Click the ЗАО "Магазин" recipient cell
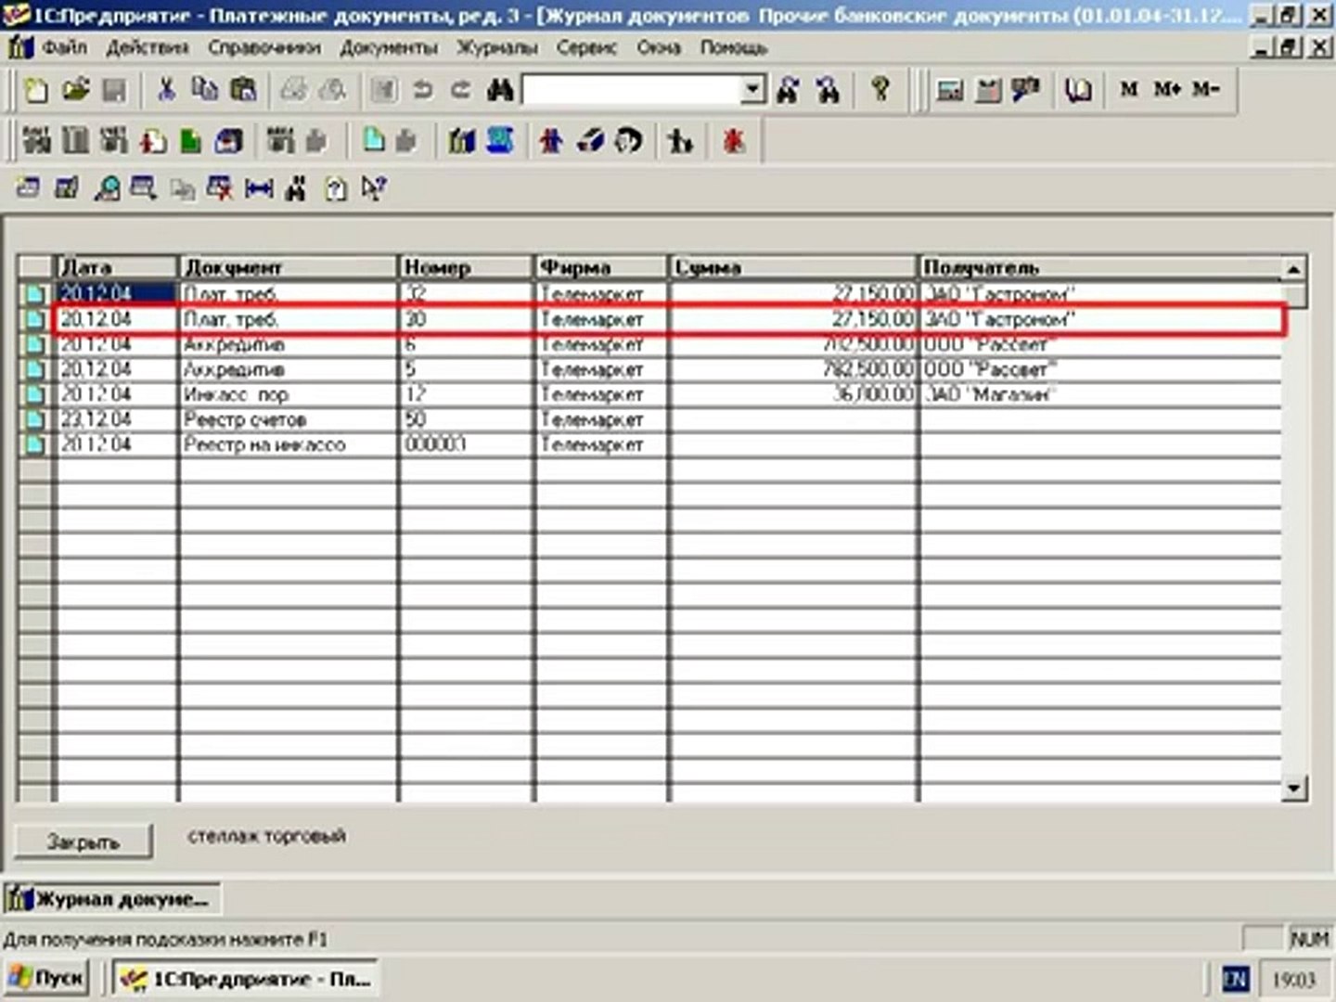Screen dimensions: 1336x1002 (1101, 394)
